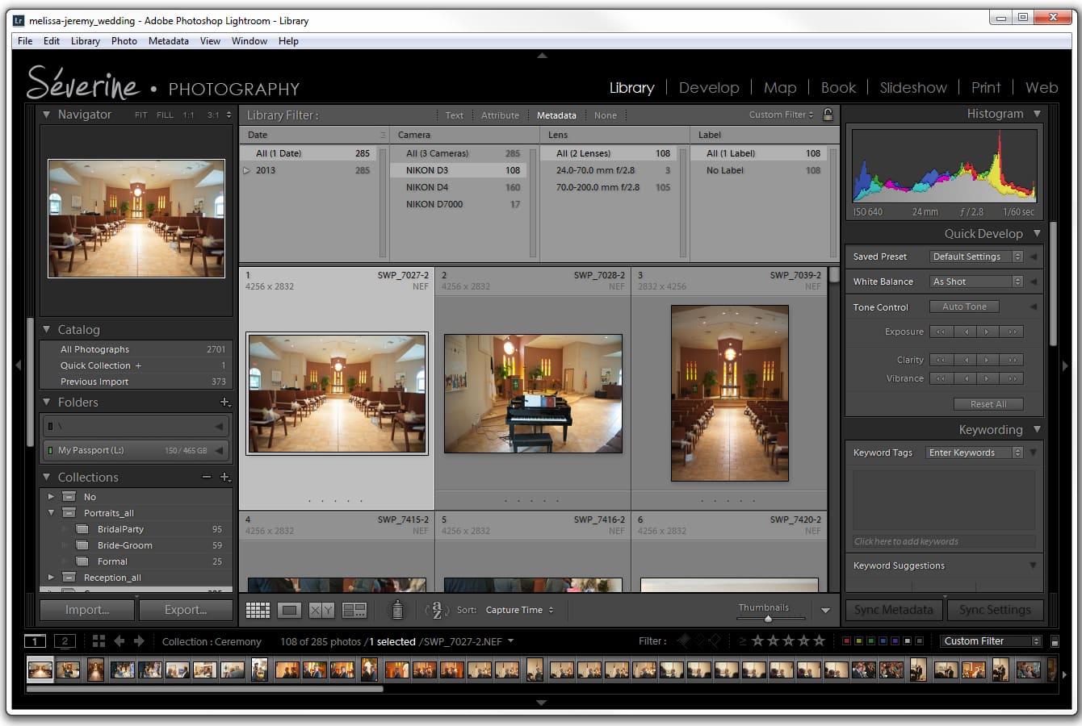Click the Export button
This screenshot has width=1082, height=726.
pyautogui.click(x=186, y=610)
